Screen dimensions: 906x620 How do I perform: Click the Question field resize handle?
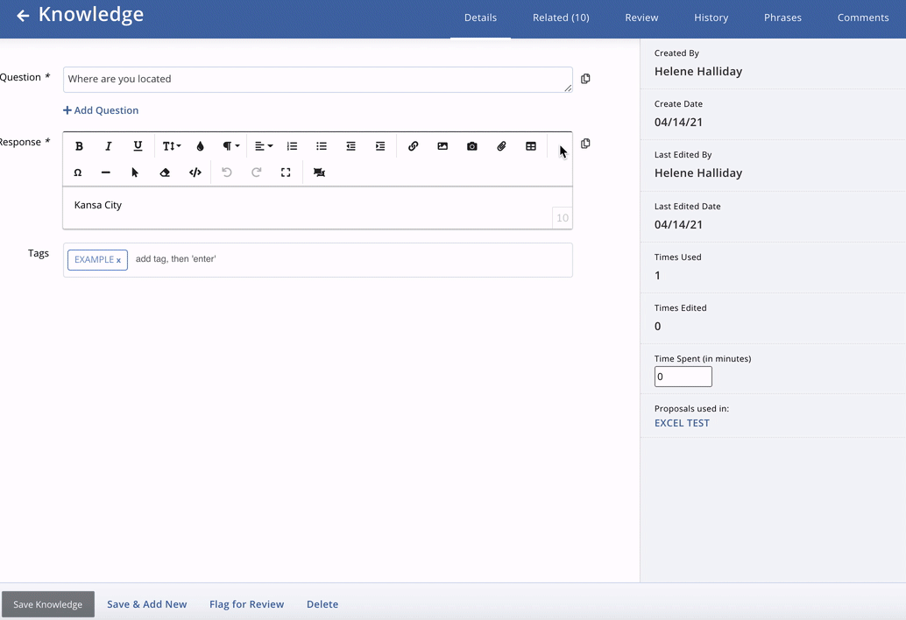[568, 88]
